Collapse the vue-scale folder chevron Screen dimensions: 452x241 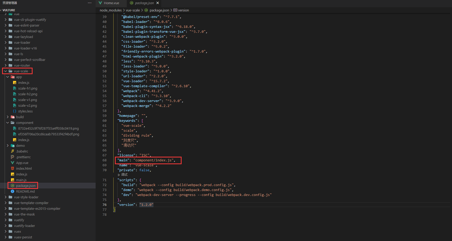point(6,71)
